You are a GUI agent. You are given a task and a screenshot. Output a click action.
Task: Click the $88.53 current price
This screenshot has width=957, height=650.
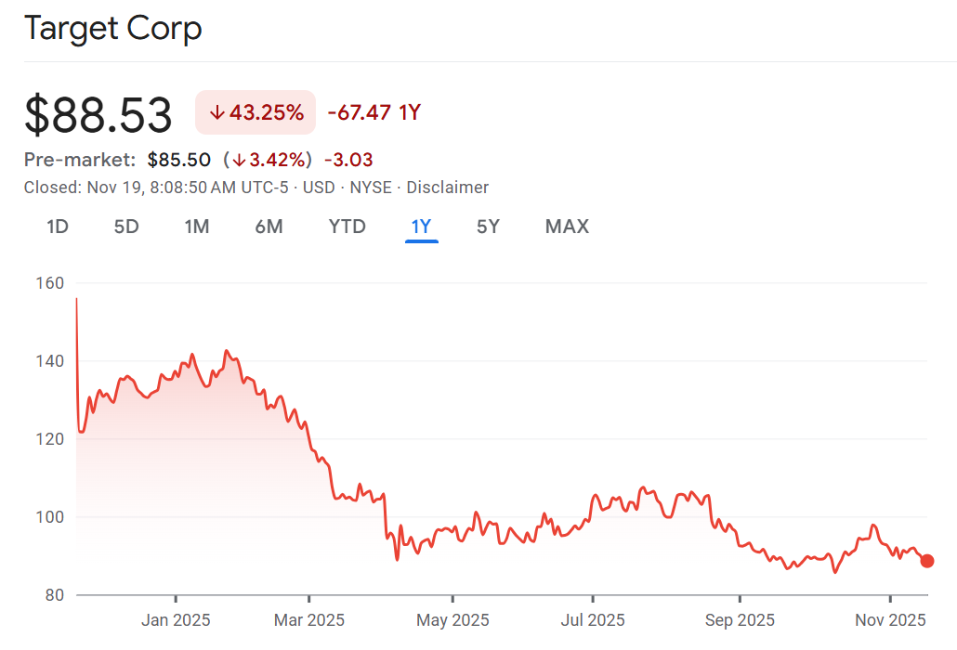[98, 115]
